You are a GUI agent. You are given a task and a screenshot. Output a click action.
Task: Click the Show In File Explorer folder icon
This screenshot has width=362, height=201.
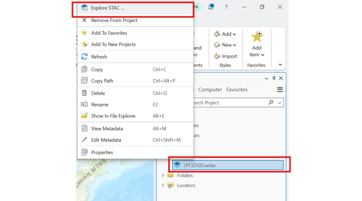(85, 116)
